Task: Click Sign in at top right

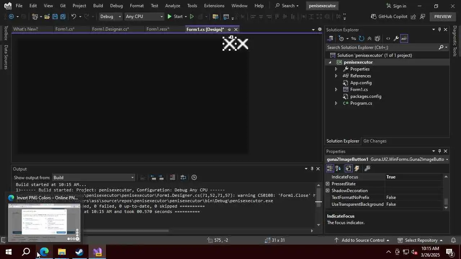Action: (x=396, y=6)
